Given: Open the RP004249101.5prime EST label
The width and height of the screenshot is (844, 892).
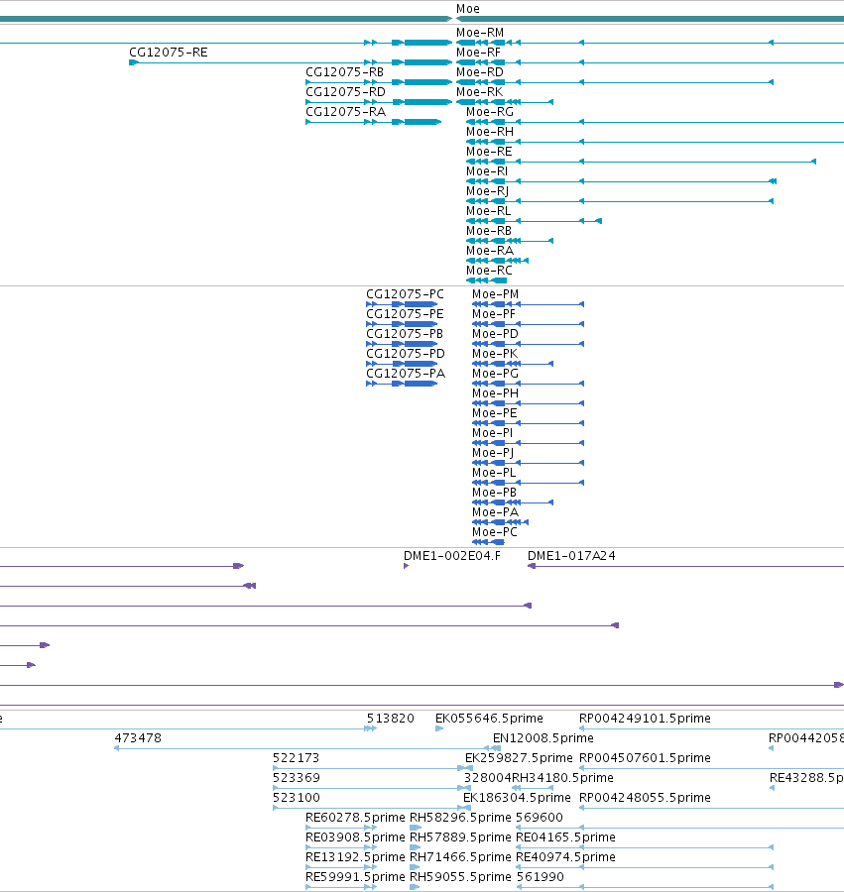Looking at the screenshot, I should coord(645,719).
